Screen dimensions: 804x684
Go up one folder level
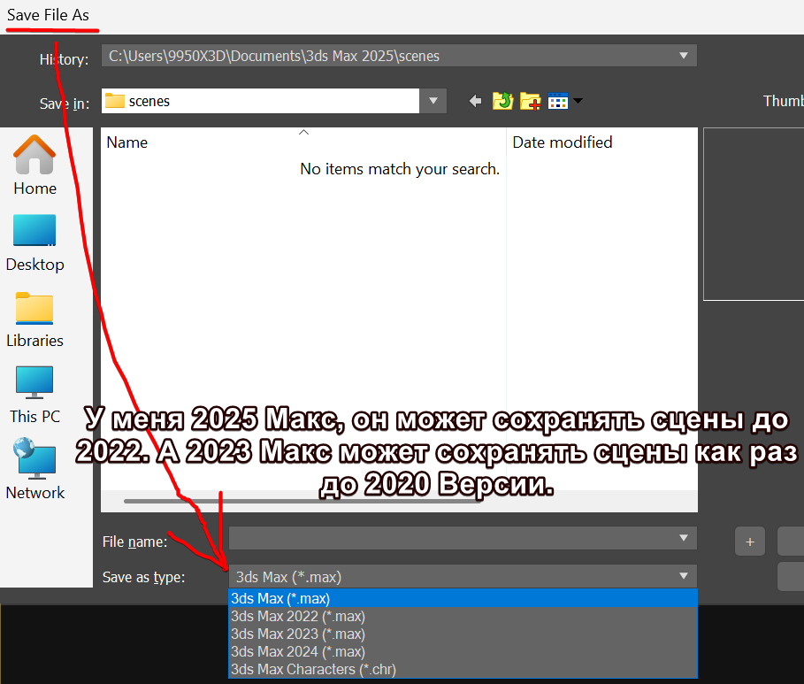pos(502,101)
